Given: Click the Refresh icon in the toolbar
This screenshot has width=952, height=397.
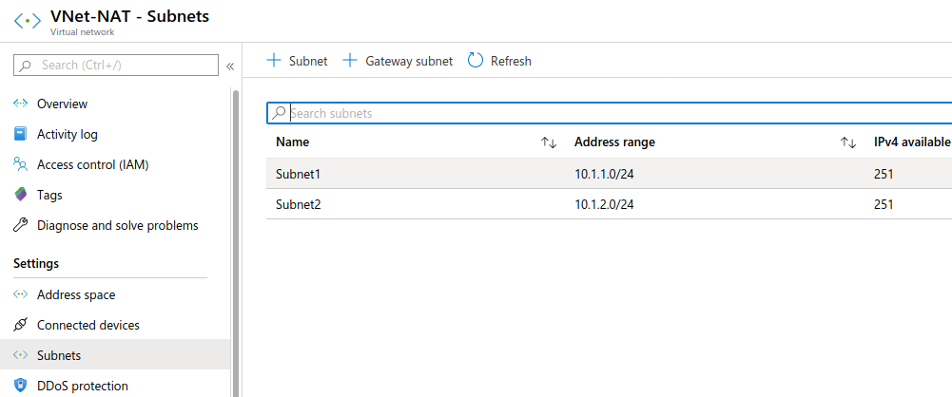Looking at the screenshot, I should pyautogui.click(x=476, y=61).
